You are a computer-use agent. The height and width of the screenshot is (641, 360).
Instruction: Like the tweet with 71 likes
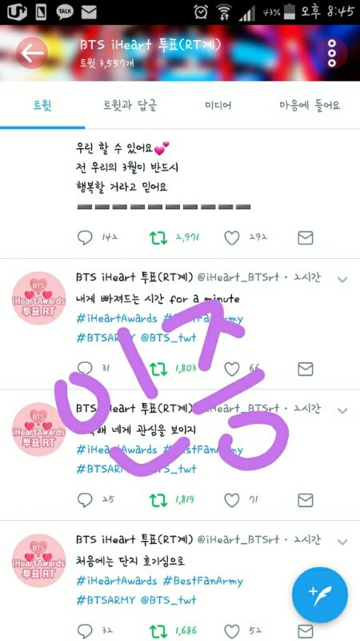click(232, 500)
